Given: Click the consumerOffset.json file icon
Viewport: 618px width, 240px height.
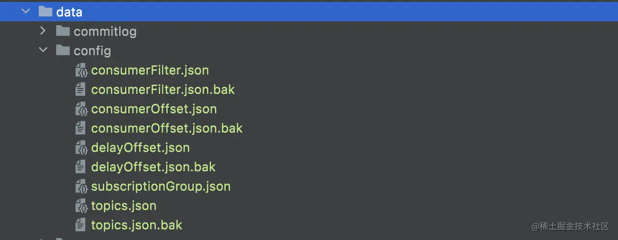Looking at the screenshot, I should point(81,109).
